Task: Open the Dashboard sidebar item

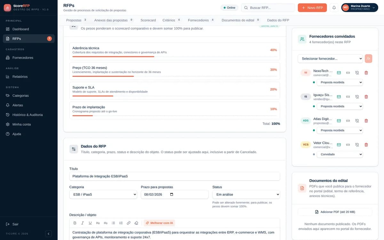Action: 29,29
